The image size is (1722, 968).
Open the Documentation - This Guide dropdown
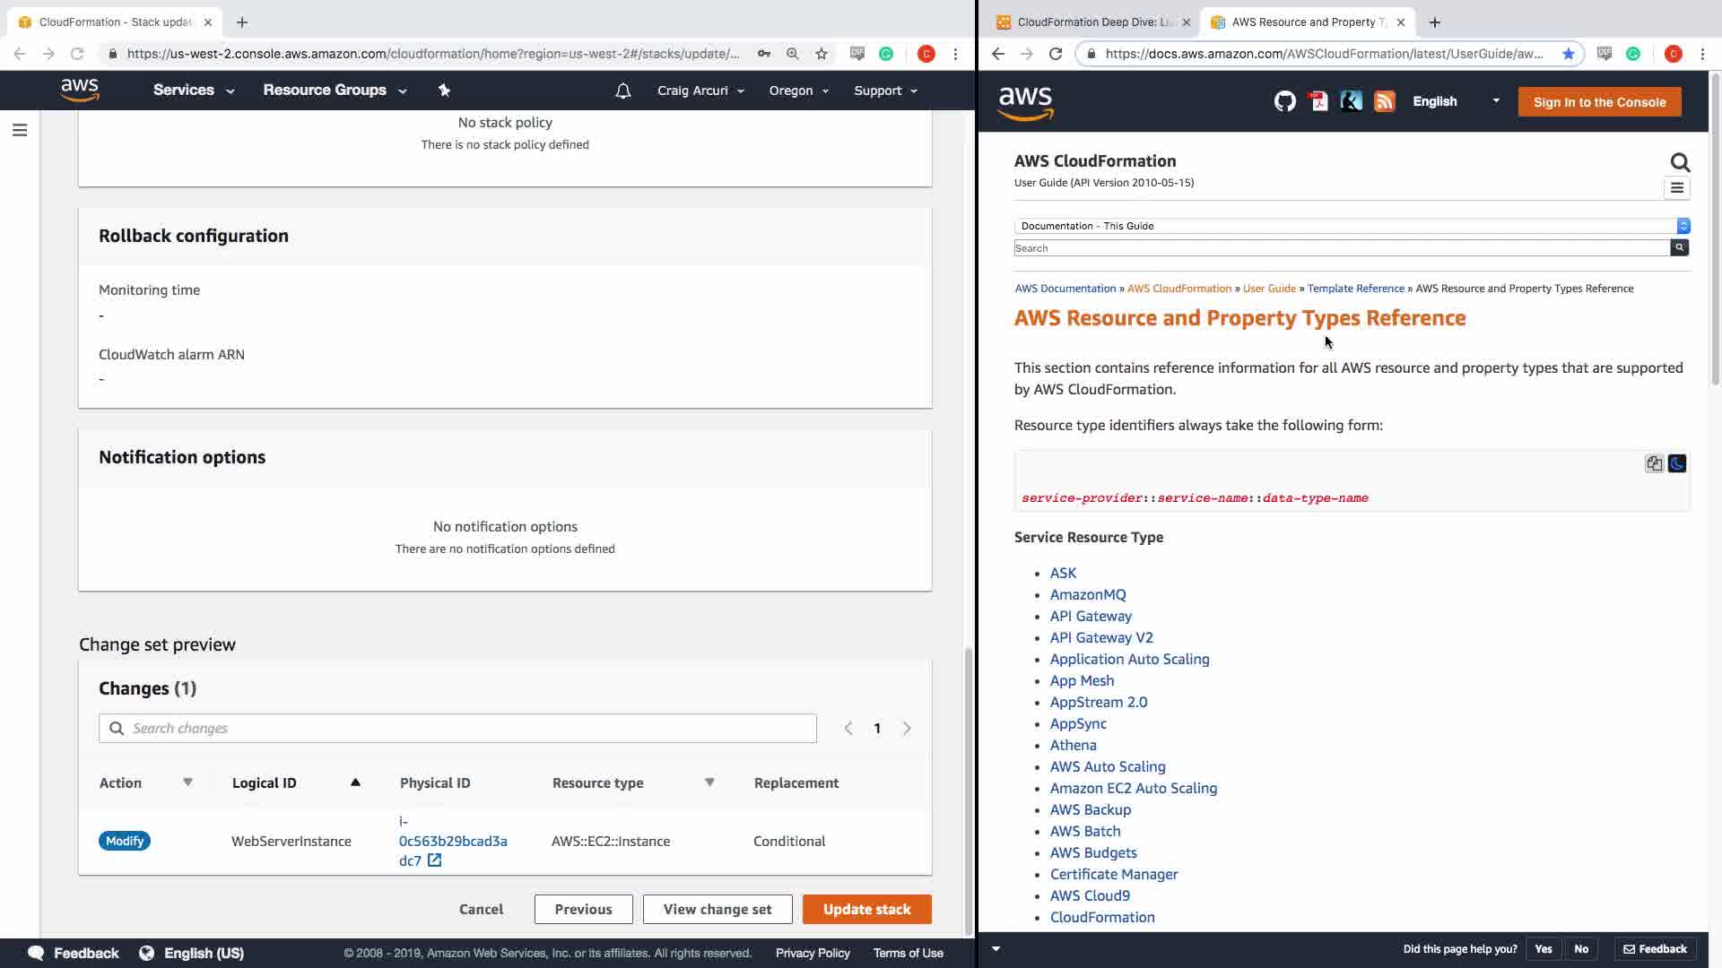tap(1351, 226)
